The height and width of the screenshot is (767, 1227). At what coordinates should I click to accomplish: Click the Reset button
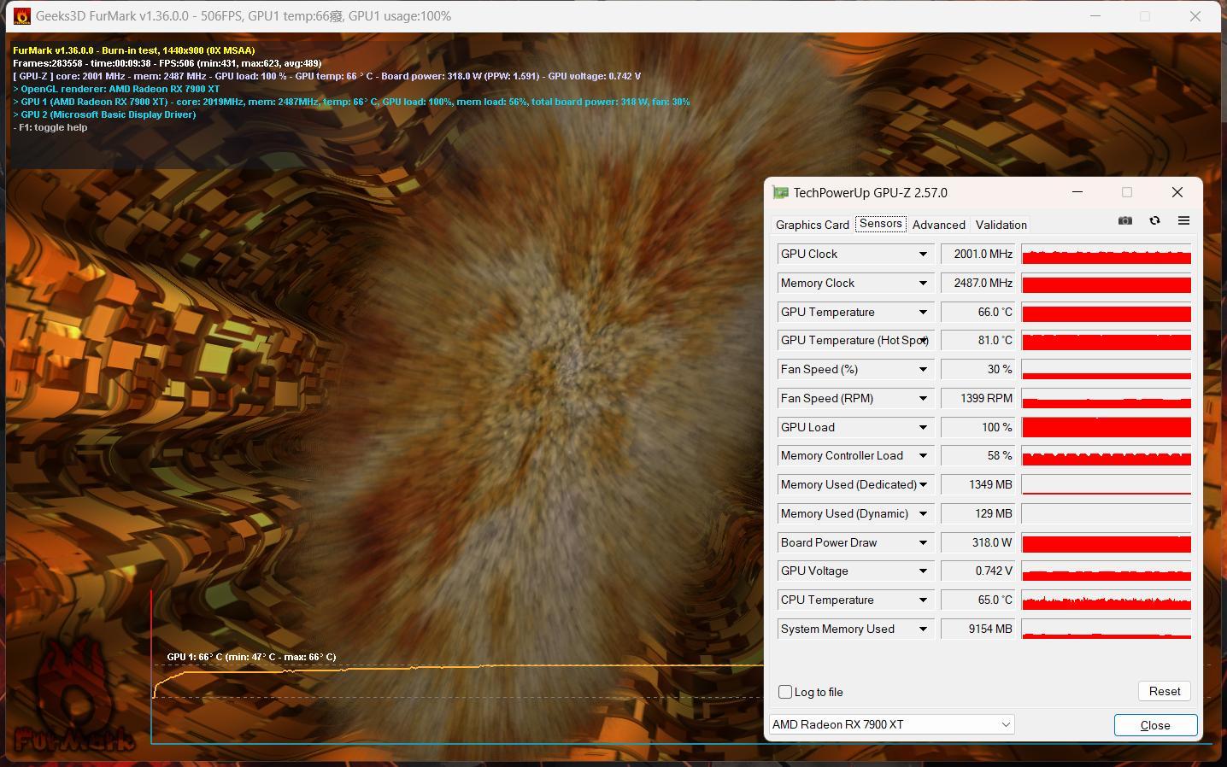click(x=1165, y=691)
